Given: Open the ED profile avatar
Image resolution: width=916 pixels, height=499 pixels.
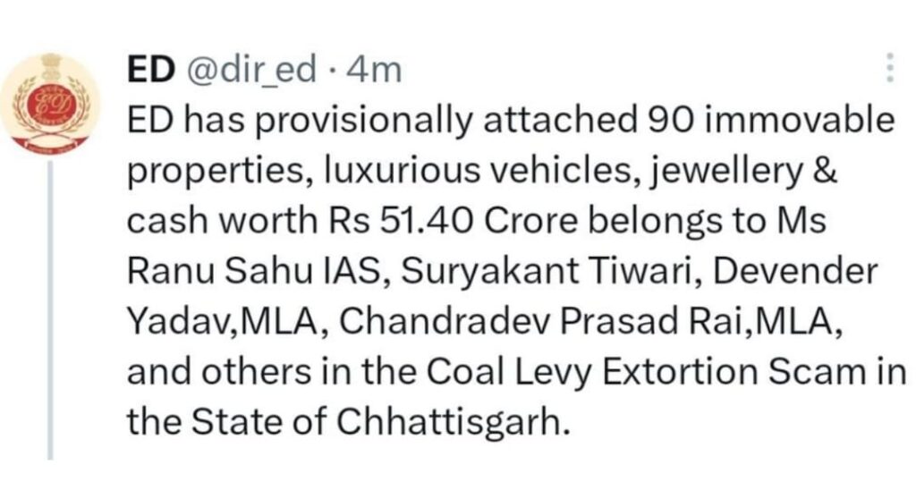Looking at the screenshot, I should pyautogui.click(x=50, y=103).
